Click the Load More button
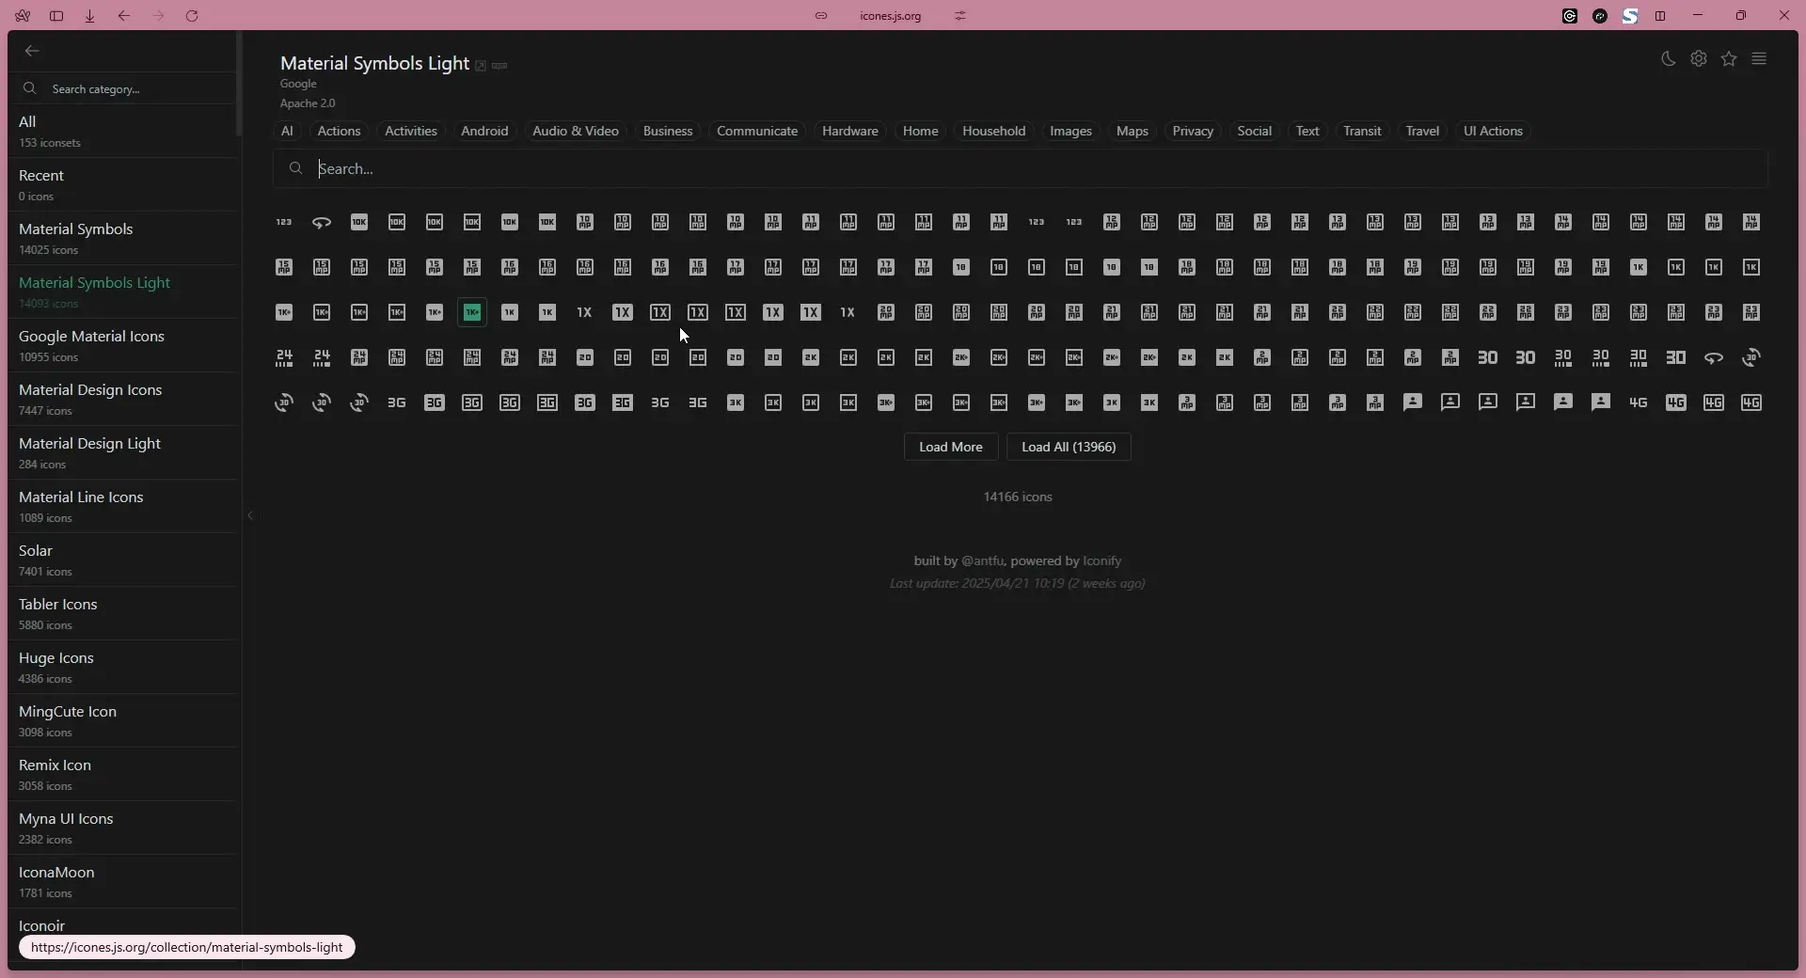1806x978 pixels. coord(951,448)
